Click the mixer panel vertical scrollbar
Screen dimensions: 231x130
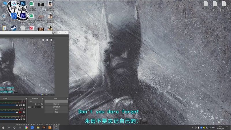coord(26,111)
